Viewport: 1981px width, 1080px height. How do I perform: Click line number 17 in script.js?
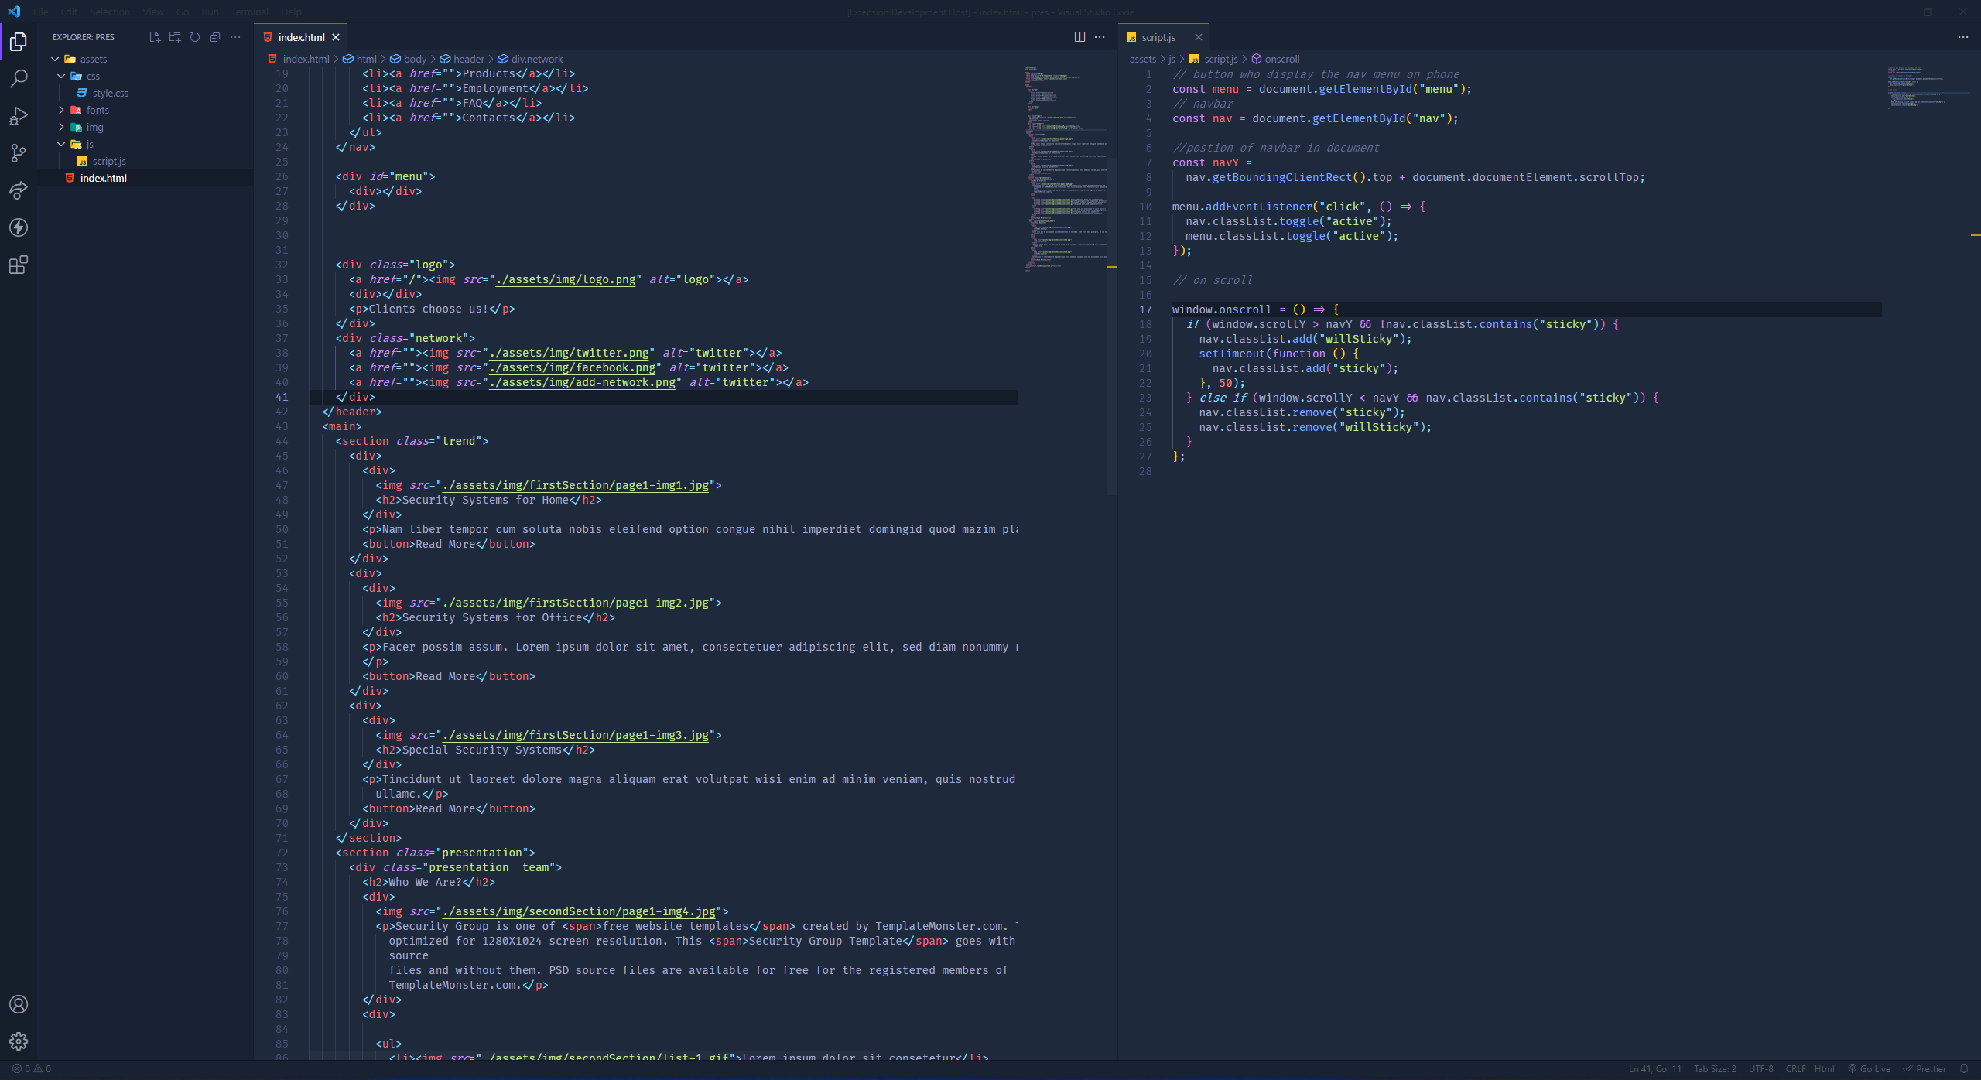(1145, 309)
